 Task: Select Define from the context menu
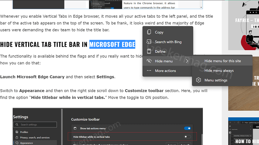[x=168, y=51]
